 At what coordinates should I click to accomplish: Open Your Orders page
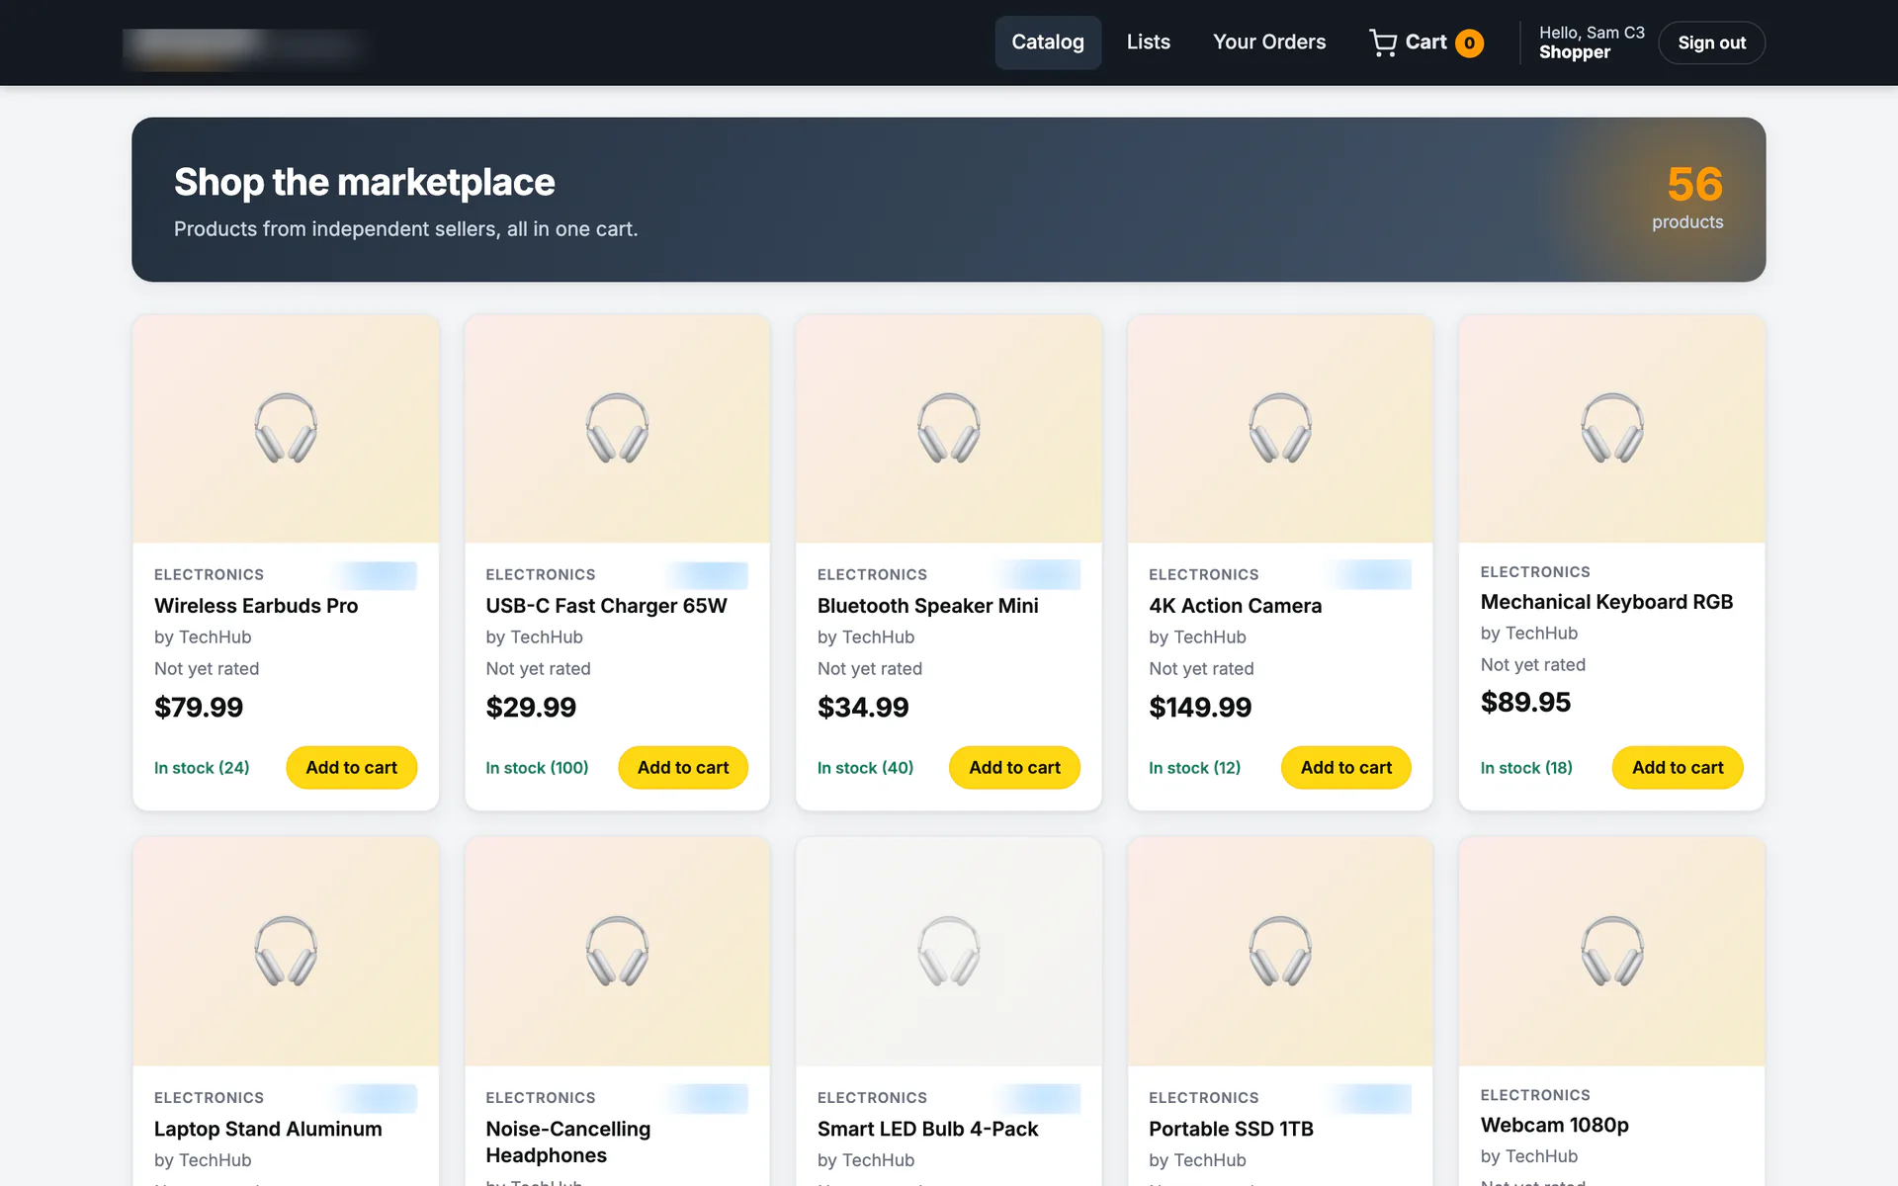[1269, 42]
